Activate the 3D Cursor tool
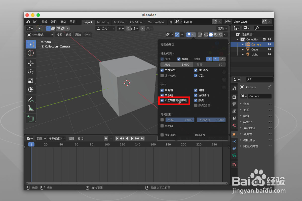The width and height of the screenshot is (302, 201). [x=31, y=53]
